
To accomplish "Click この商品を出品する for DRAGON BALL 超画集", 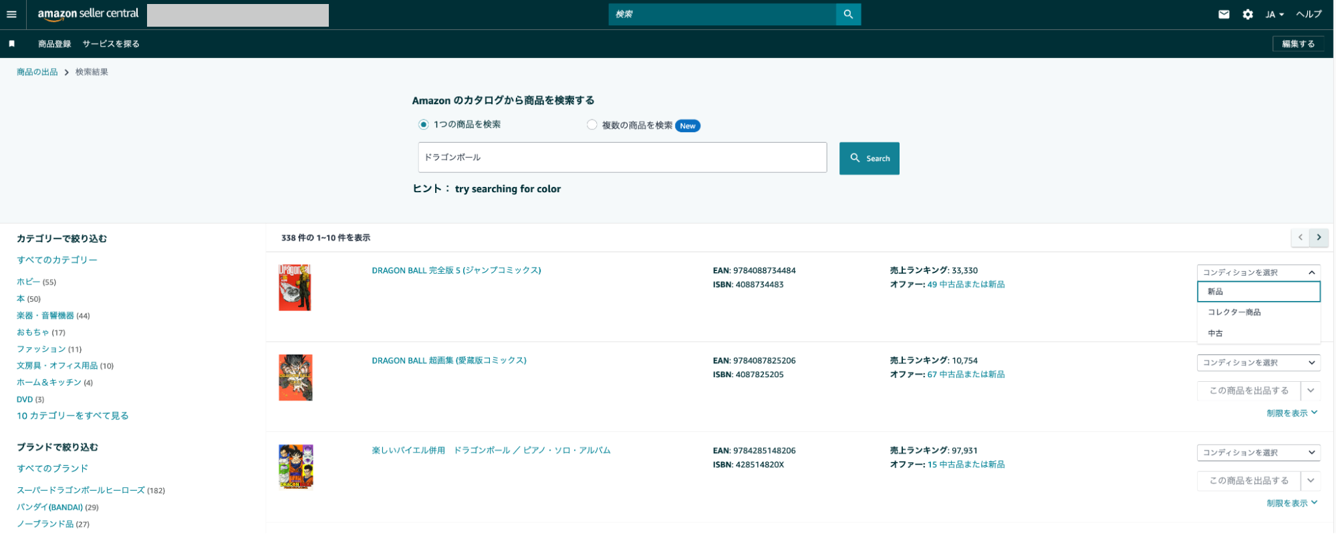I will tap(1248, 390).
